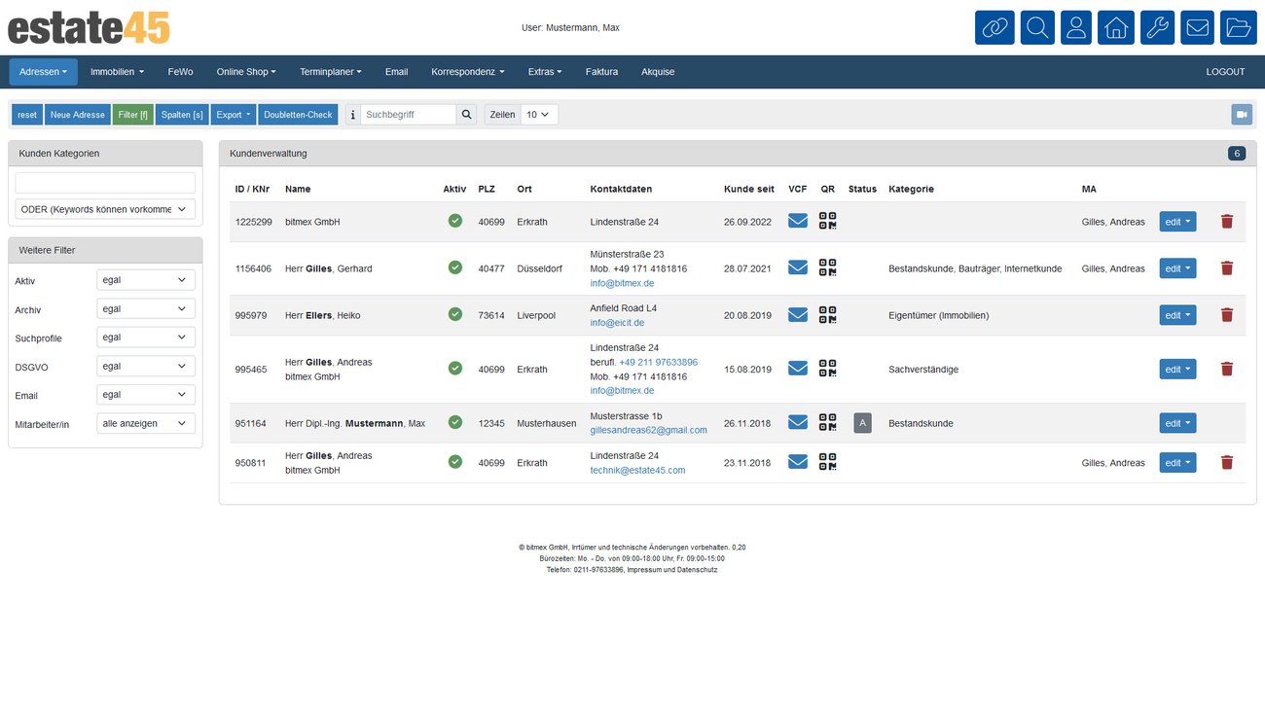
Task: Open the user profile icon in header
Action: (x=1076, y=27)
